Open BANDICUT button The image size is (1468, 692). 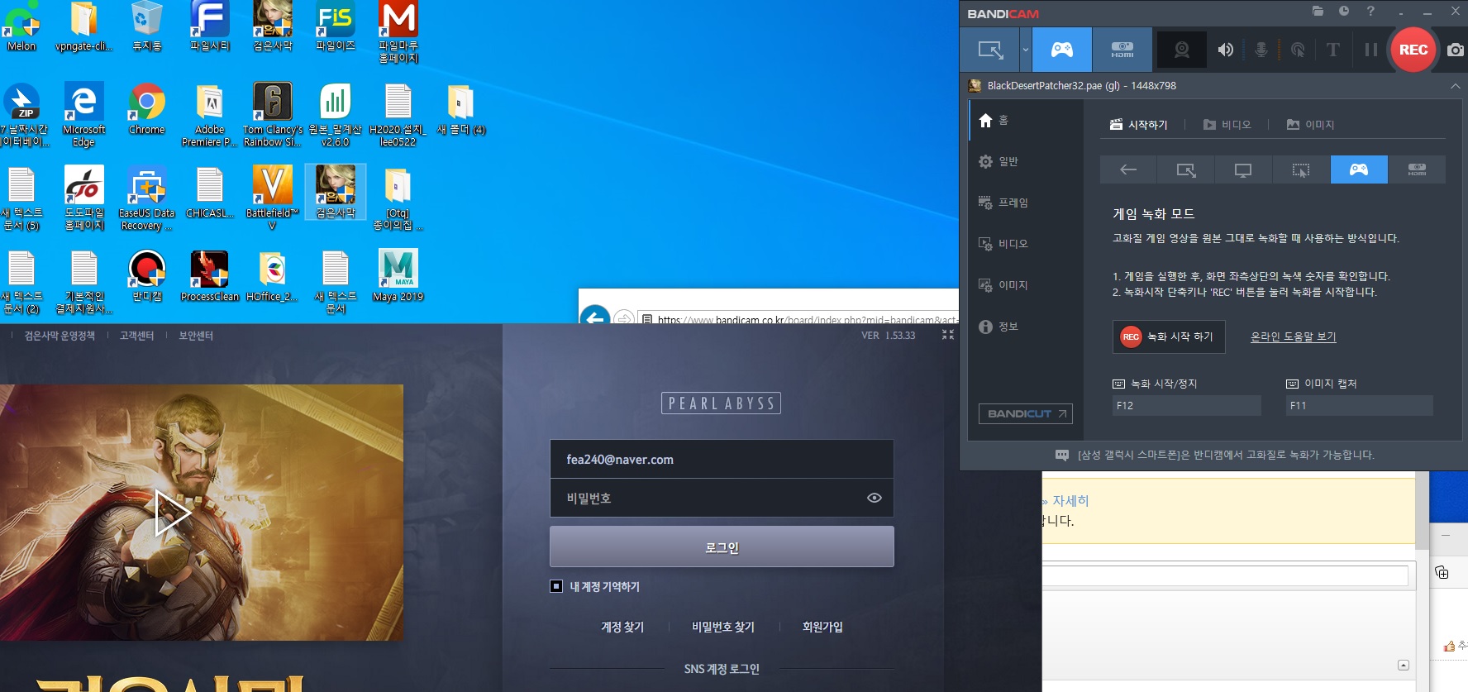1026,413
